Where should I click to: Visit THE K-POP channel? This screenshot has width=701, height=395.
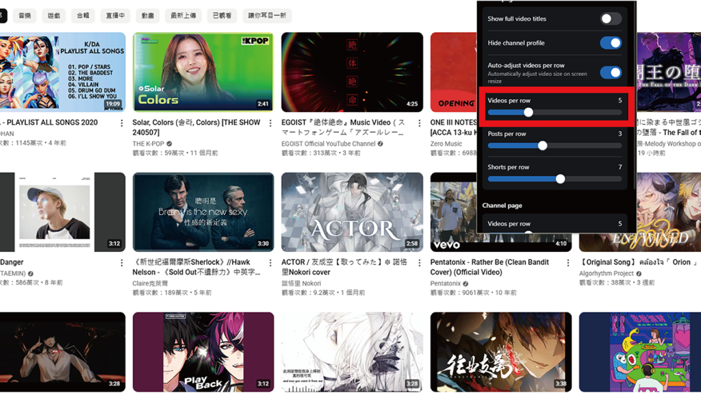pos(148,144)
